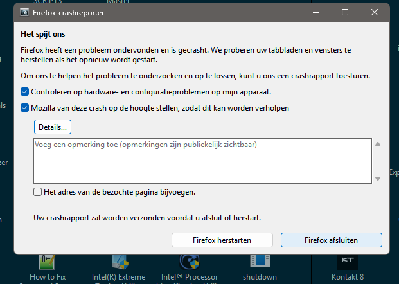
Task: Enable 'Het adres van de bezochte pagina bijvoegen'
Action: (38, 192)
